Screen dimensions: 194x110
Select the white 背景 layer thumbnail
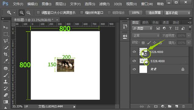click(x=143, y=69)
